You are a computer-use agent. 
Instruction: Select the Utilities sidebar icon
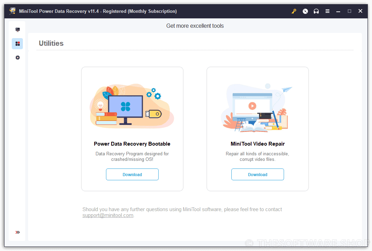17,44
